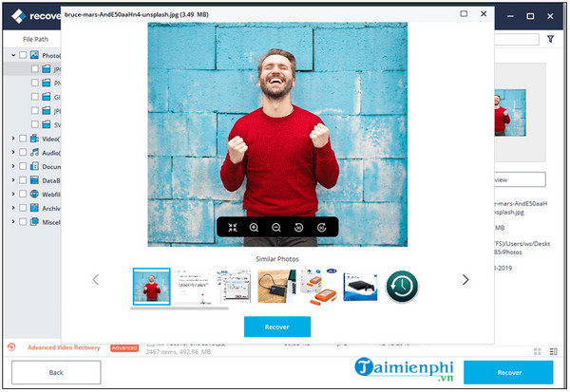Open the filter funnel icon

(550, 40)
